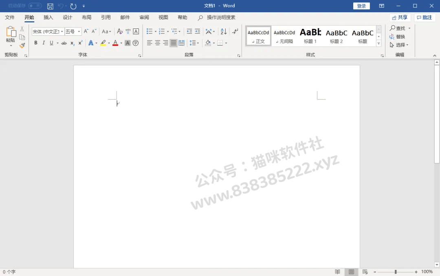Undo the last action in the title bar
Screen dimensions: 440x276
pyautogui.click(x=61, y=6)
